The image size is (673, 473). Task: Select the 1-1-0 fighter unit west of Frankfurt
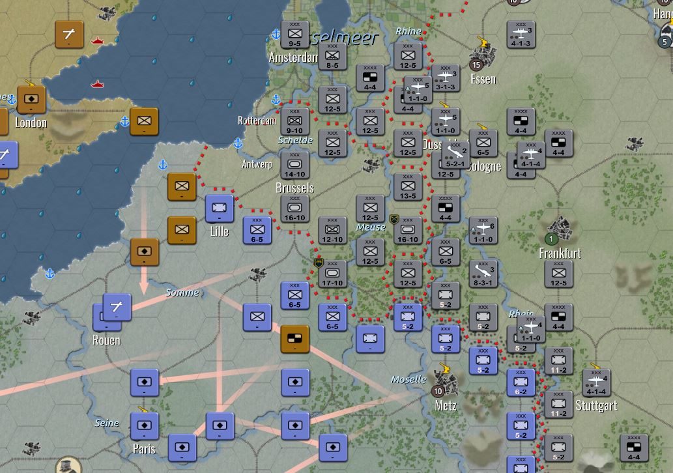click(483, 231)
